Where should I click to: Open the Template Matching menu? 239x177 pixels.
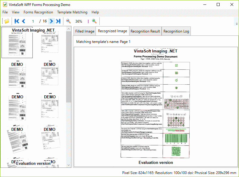pyautogui.click(x=72, y=12)
